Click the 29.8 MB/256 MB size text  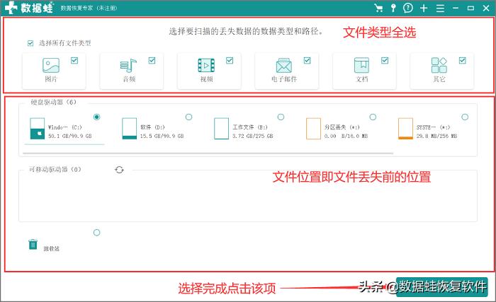point(437,136)
